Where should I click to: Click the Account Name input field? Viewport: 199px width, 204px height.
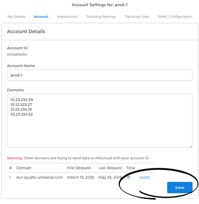click(100, 75)
